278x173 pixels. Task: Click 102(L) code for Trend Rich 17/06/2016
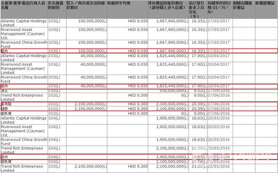[x=54, y=95]
